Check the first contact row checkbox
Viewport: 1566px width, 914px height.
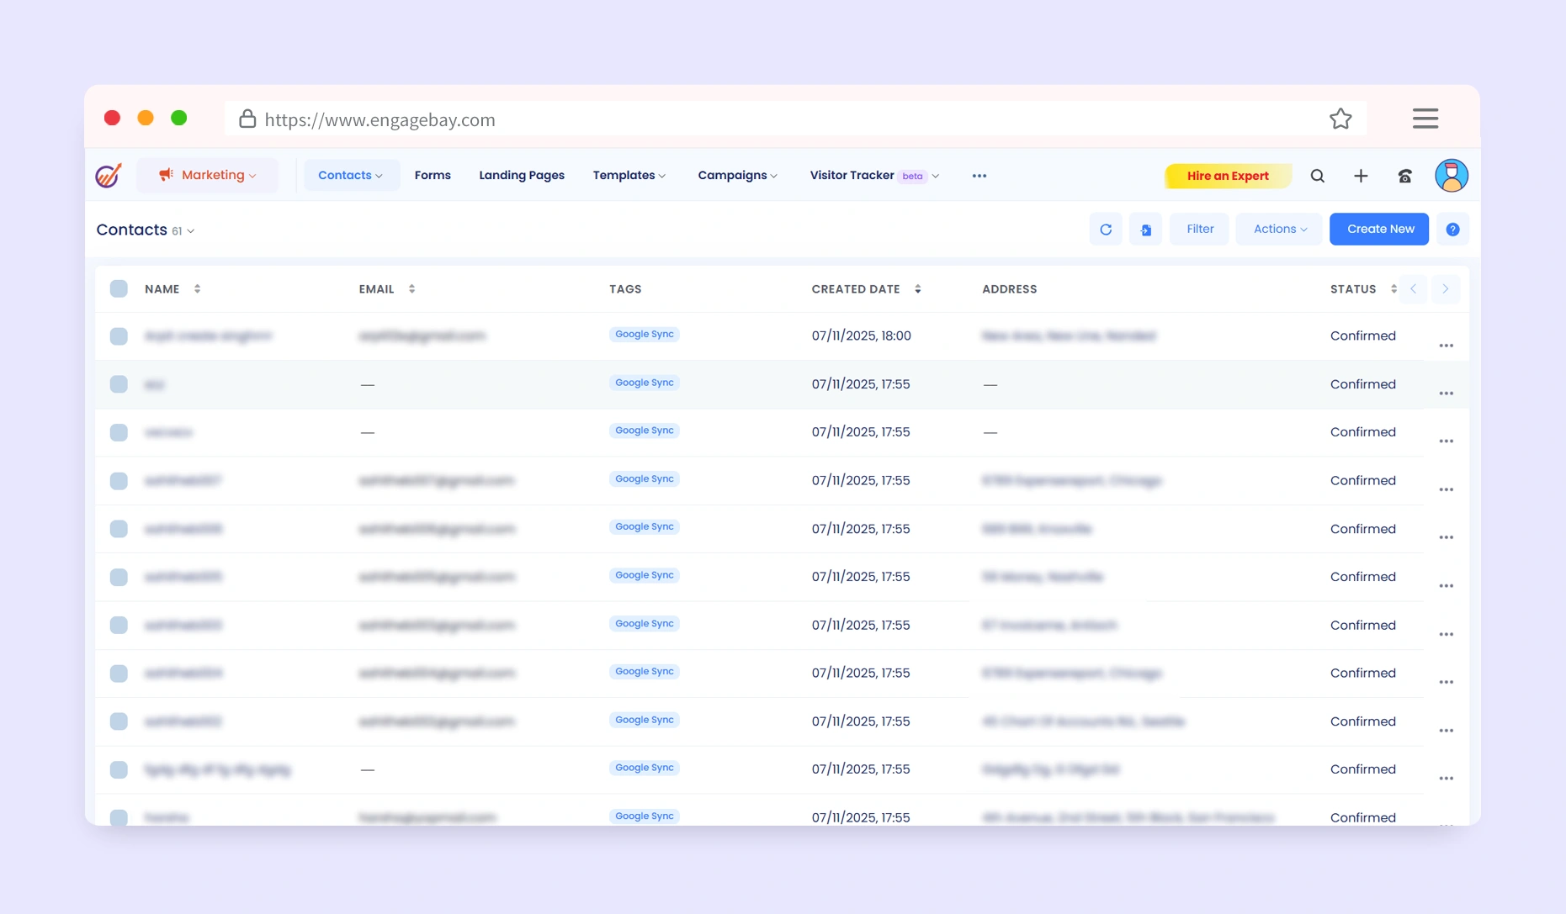[x=119, y=336]
